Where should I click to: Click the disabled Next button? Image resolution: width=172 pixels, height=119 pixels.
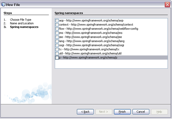[104, 112]
